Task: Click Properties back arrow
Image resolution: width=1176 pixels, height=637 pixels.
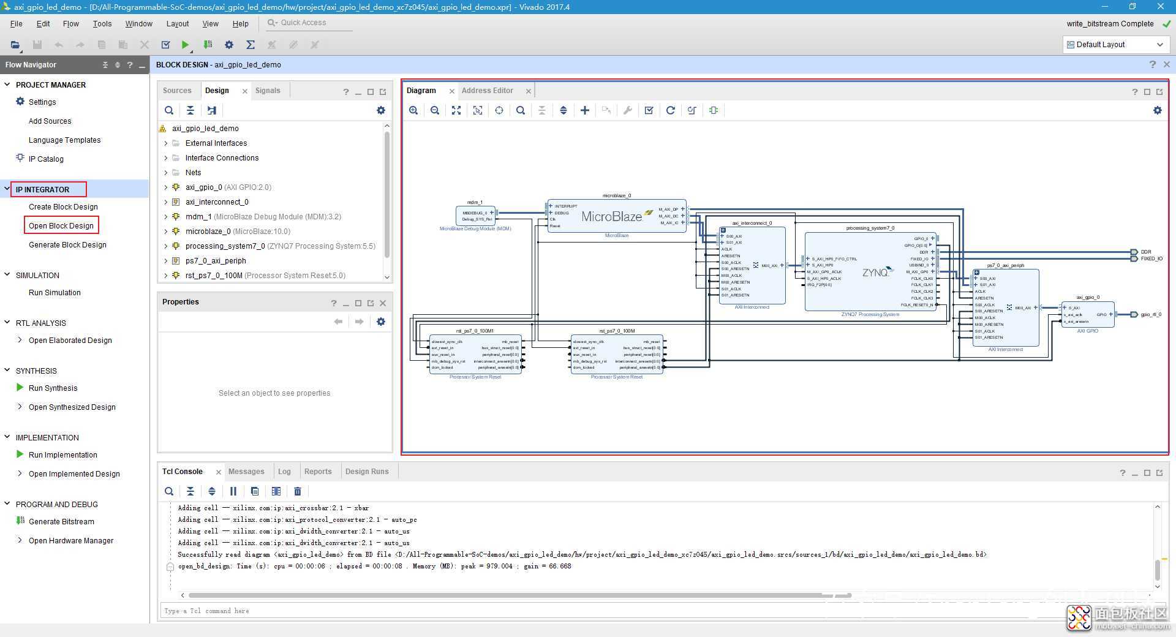Action: tap(338, 322)
